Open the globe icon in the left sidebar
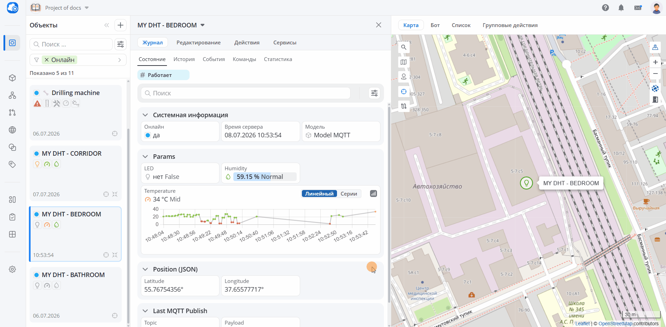Screen dimensions: 666x327 pos(12,130)
